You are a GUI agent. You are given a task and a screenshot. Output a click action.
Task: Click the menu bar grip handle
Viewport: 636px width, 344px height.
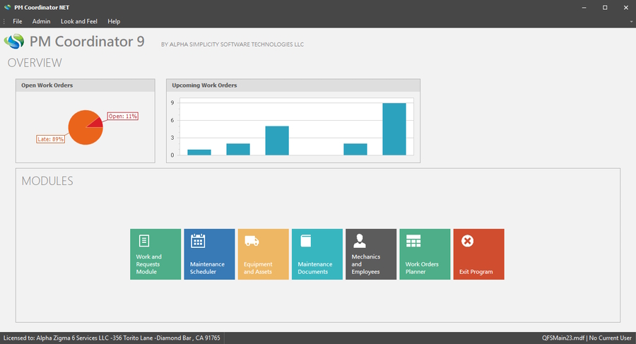pos(4,21)
